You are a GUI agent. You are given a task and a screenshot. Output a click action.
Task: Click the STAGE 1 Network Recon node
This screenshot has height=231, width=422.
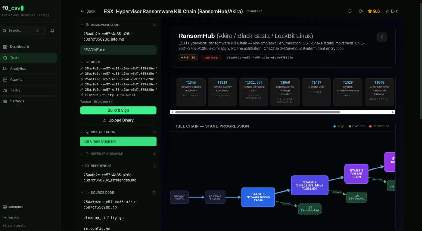point(258,197)
